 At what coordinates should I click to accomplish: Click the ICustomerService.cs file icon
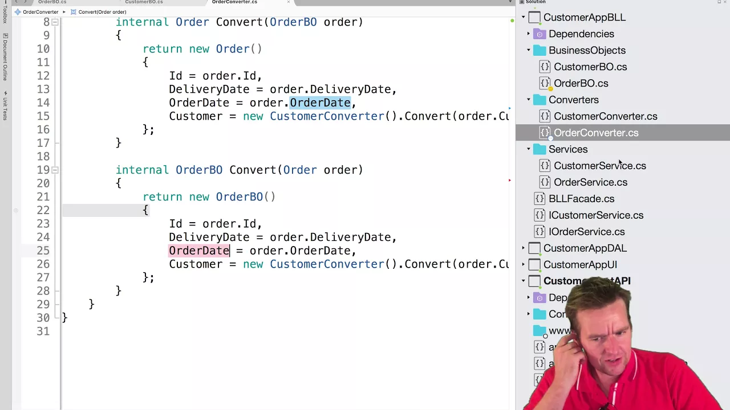click(540, 216)
